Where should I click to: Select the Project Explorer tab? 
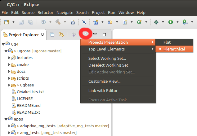click(24, 35)
